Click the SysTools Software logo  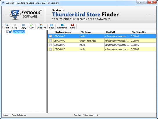[x=26, y=15]
